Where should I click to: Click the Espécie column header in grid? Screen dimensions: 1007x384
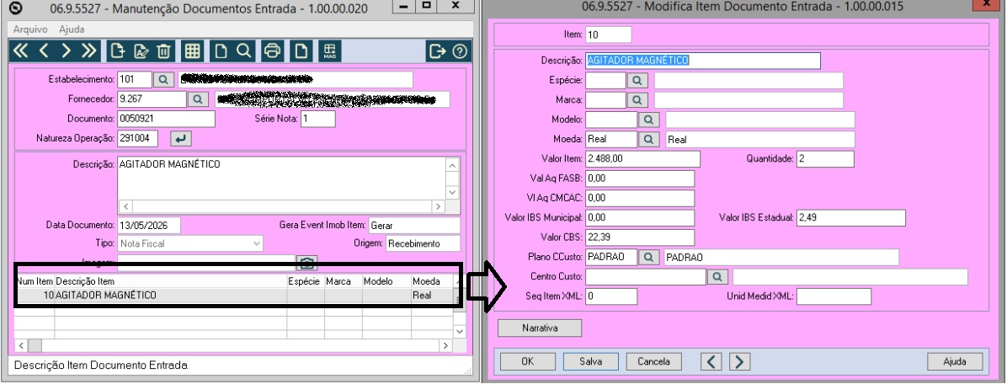click(x=306, y=281)
